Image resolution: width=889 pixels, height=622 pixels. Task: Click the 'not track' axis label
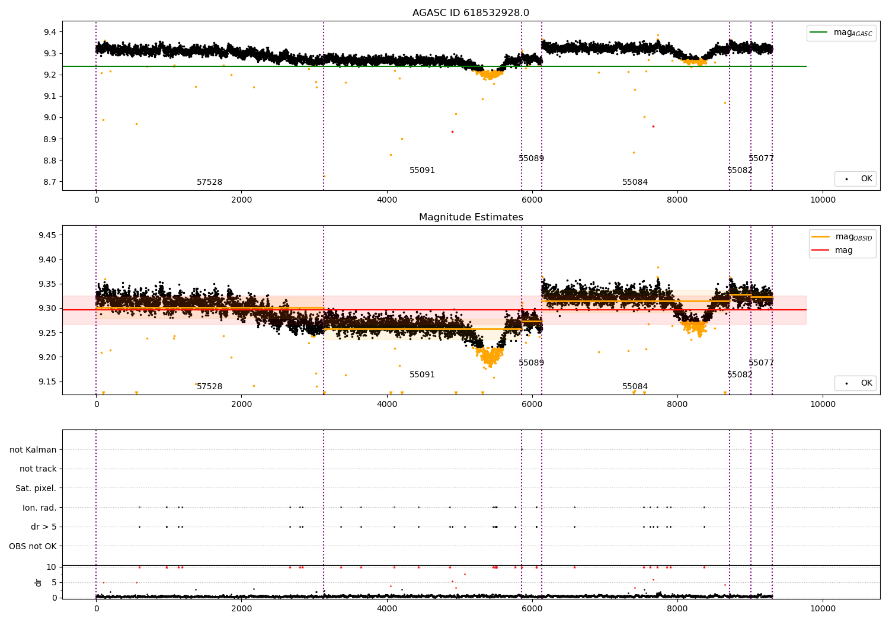click(x=38, y=469)
